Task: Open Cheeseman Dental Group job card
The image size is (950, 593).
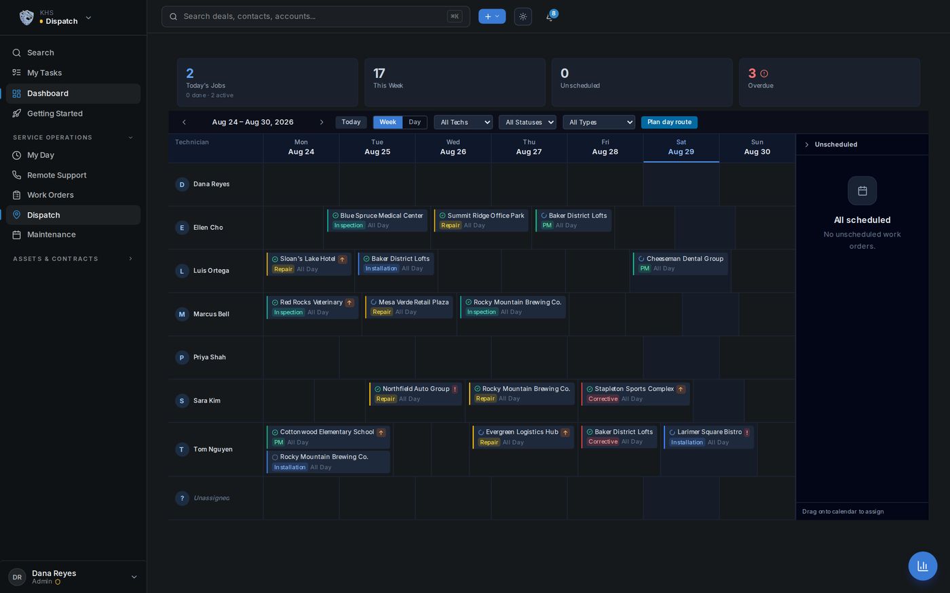Action: (681, 264)
